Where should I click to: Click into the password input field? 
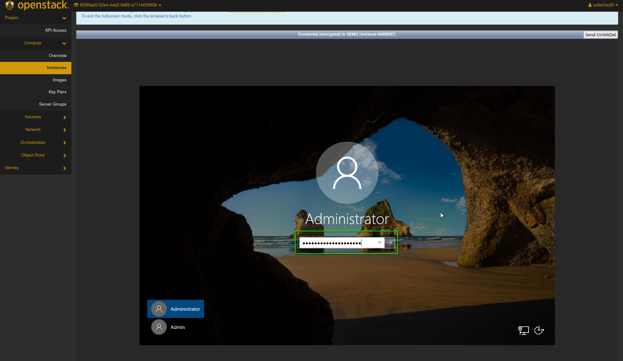point(337,243)
